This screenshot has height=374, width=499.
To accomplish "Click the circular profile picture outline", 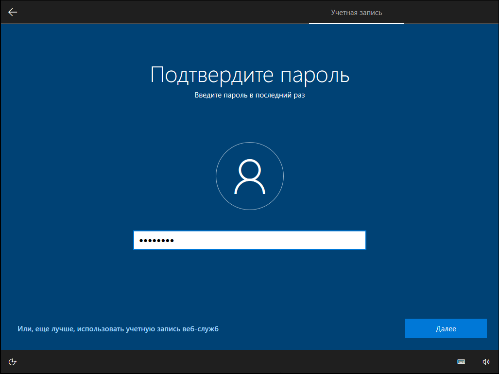I will click(250, 176).
